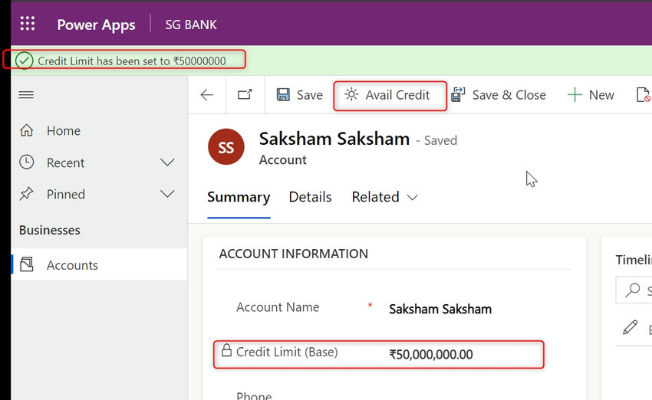Screen dimensions: 652x400
Task: Click the green success checkmark icon
Action: (24, 61)
